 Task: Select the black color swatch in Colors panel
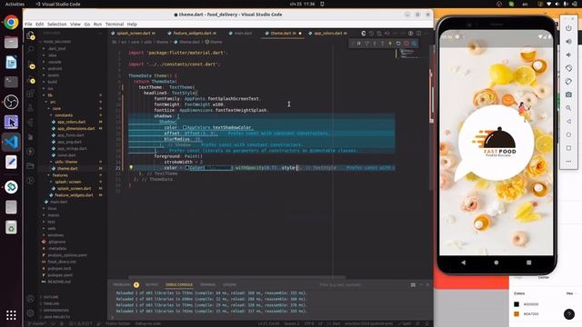pos(517,304)
